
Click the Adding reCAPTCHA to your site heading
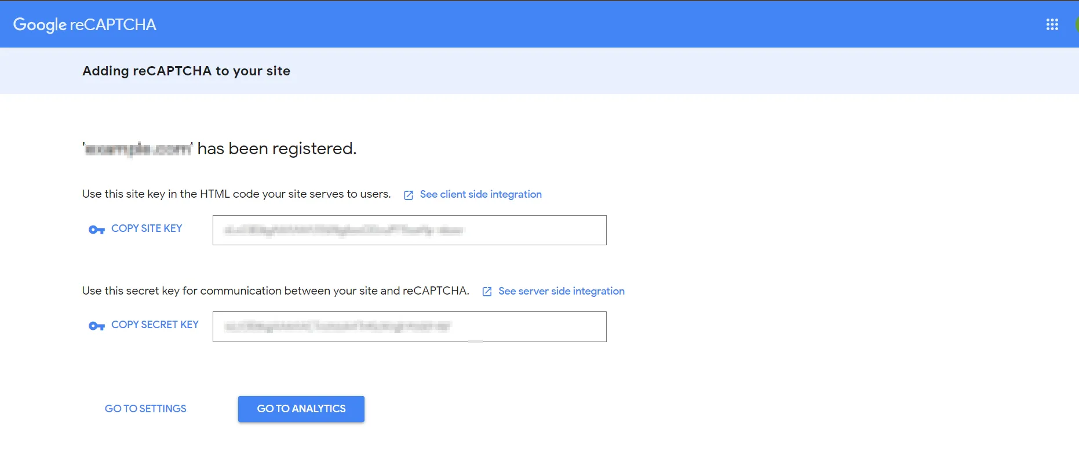click(x=186, y=71)
